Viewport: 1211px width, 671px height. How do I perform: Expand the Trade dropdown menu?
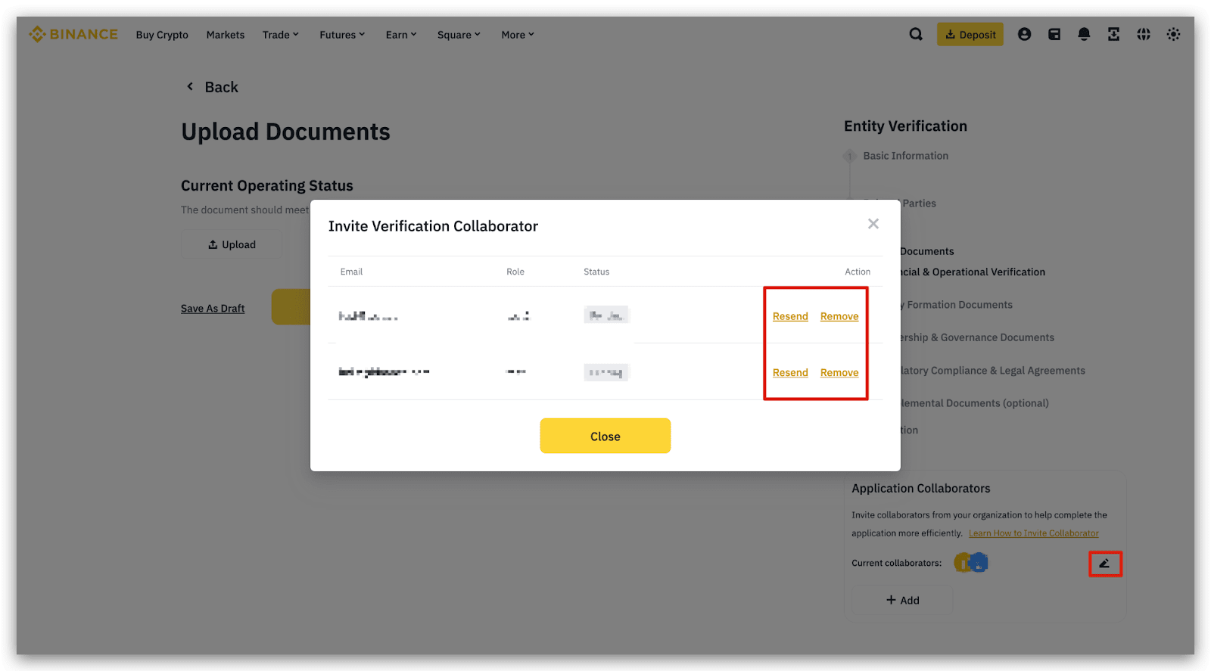280,35
